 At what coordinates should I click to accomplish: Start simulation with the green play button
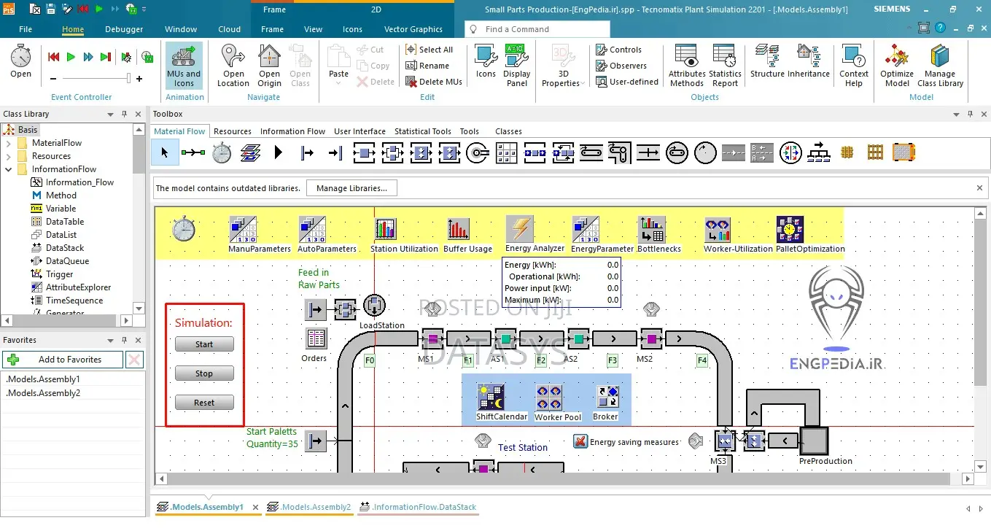click(x=71, y=57)
